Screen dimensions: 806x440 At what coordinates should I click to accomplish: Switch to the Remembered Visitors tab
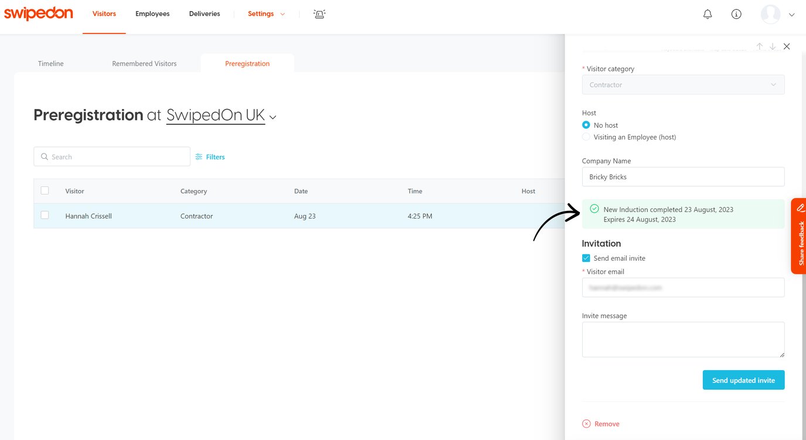pos(144,63)
